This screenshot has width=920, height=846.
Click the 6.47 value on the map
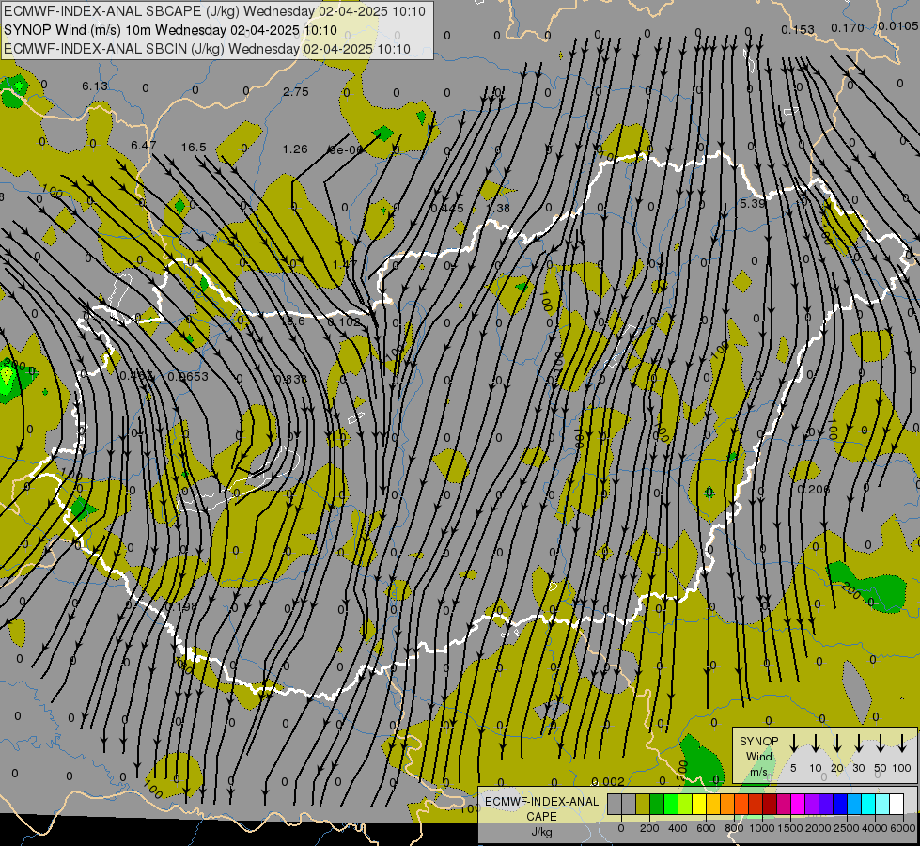[144, 145]
